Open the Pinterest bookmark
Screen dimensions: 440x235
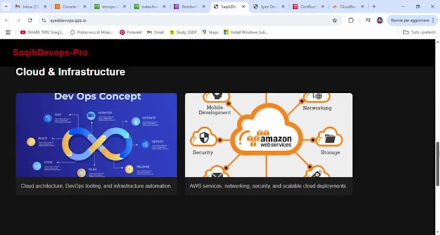(131, 32)
